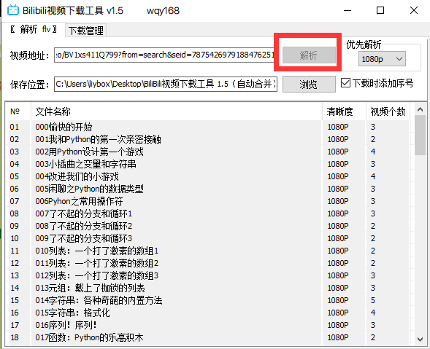Image resolution: width=430 pixels, height=349 pixels.
Task: Click the 清晰度 column header
Action: point(345,111)
